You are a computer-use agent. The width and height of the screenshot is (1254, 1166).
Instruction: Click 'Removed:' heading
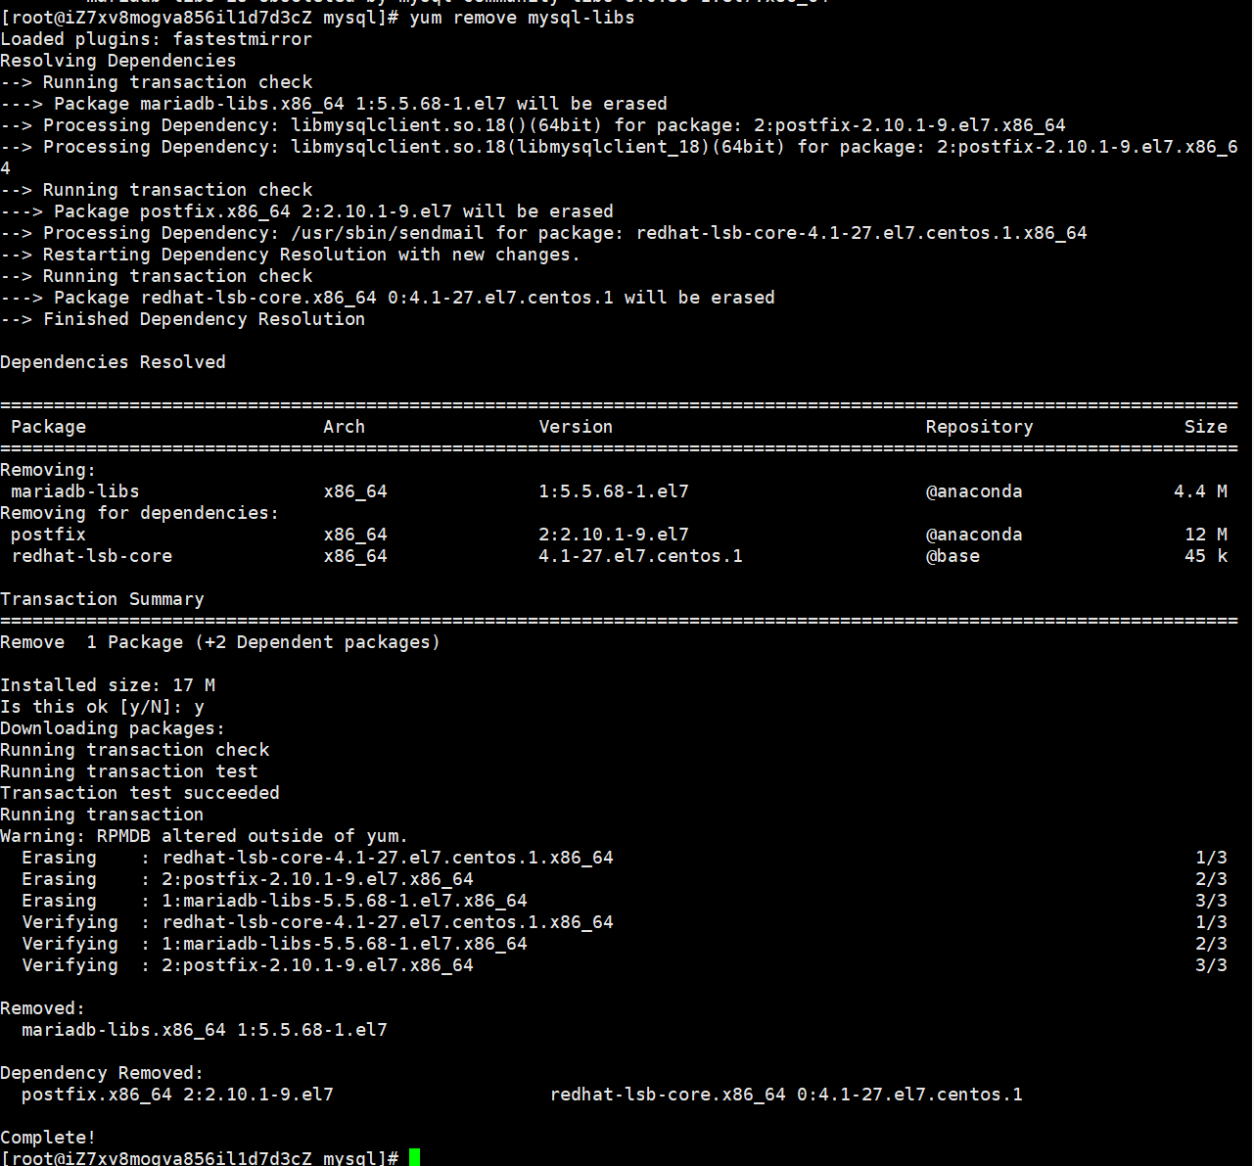pos(43,1008)
